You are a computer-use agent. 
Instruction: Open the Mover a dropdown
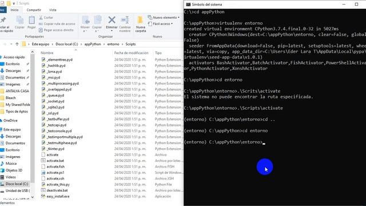[85, 24]
